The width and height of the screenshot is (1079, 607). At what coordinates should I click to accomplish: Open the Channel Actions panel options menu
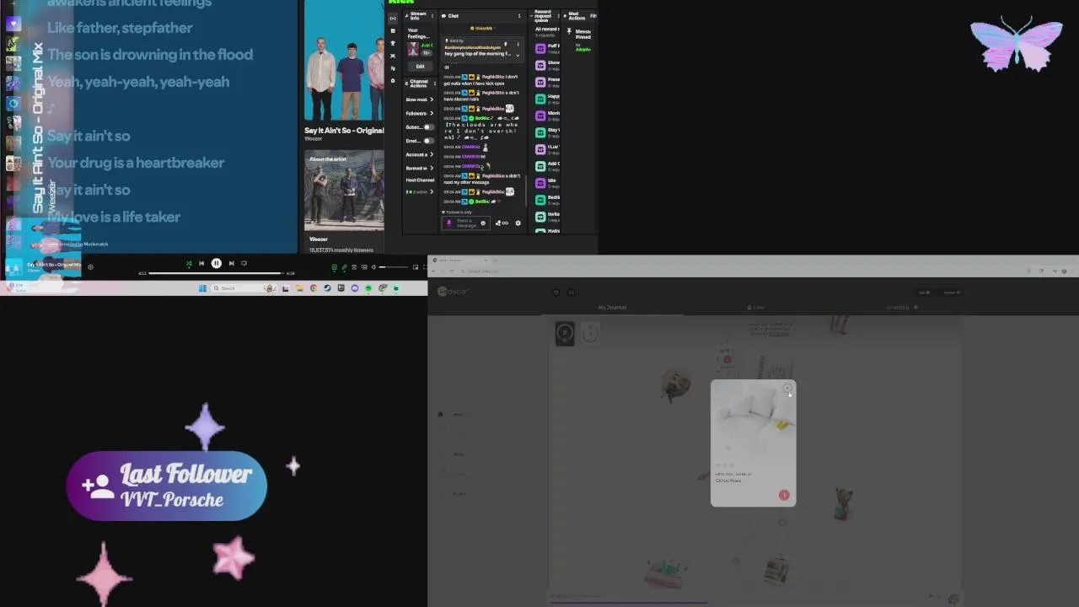pyautogui.click(x=435, y=83)
